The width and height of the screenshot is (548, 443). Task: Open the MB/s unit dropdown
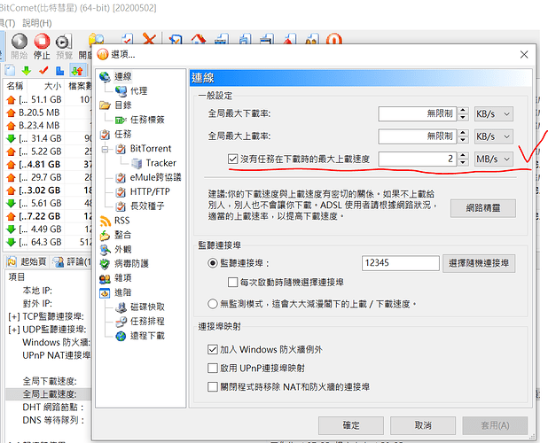coord(494,159)
